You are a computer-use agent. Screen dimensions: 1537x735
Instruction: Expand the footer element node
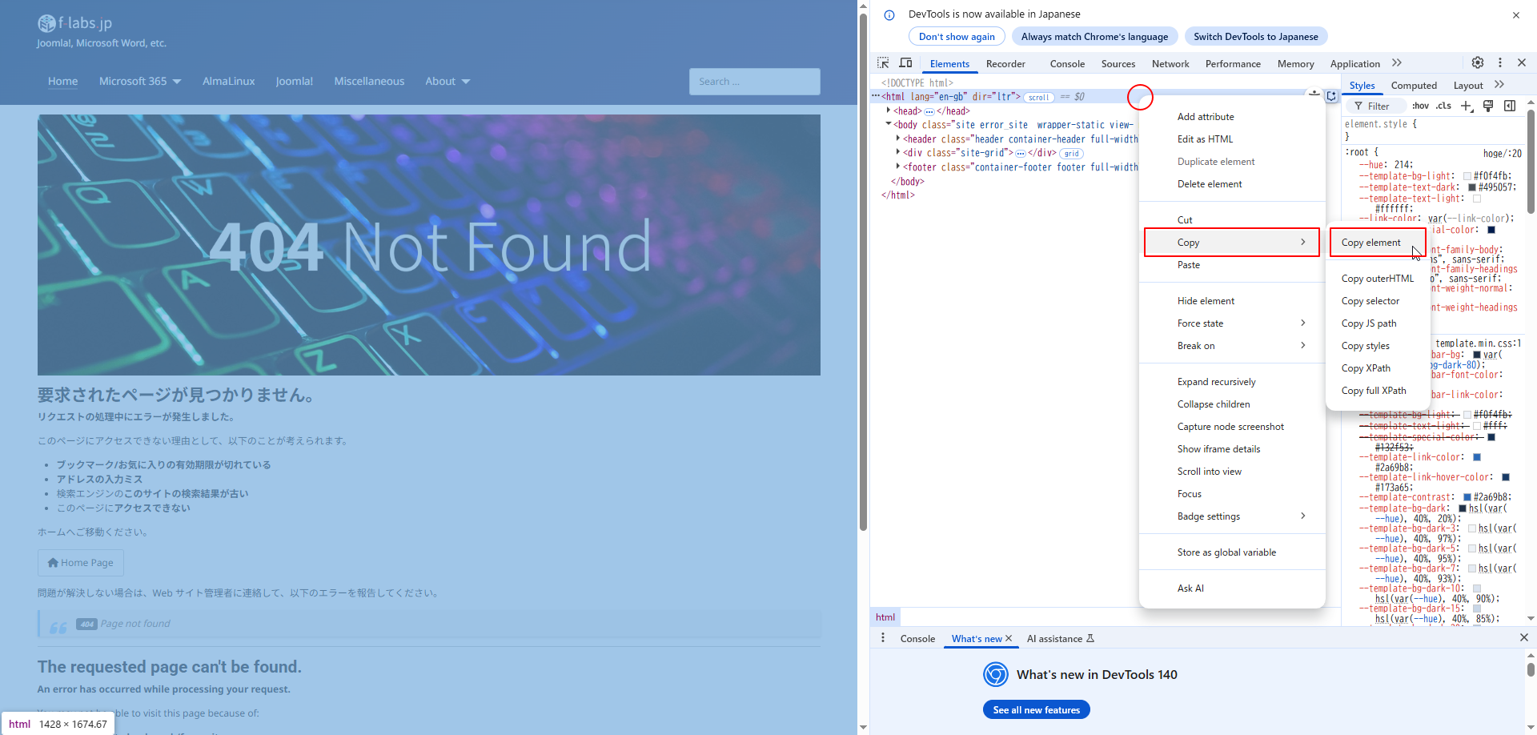coord(898,167)
